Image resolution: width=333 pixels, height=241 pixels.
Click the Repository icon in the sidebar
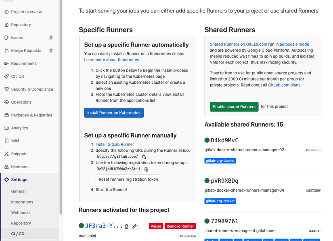pos(6,25)
